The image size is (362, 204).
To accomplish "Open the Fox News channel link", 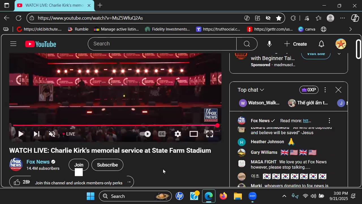I will click(38, 162).
